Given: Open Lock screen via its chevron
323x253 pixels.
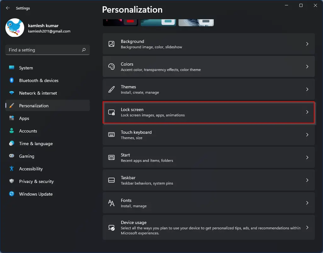Looking at the screenshot, I should (307, 112).
